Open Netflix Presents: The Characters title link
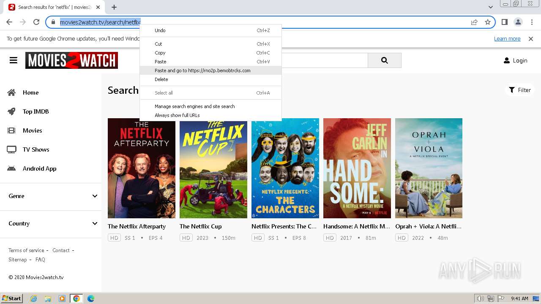541x304 pixels. (284, 226)
